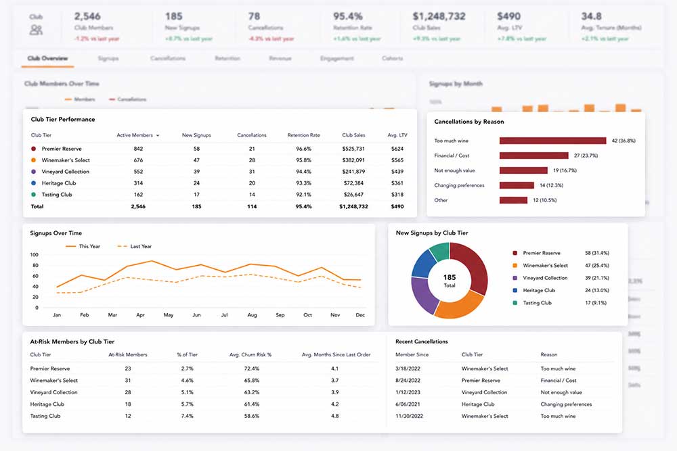This screenshot has height=451, width=677.
Task: Open the Club Overview tab
Action: point(47,58)
